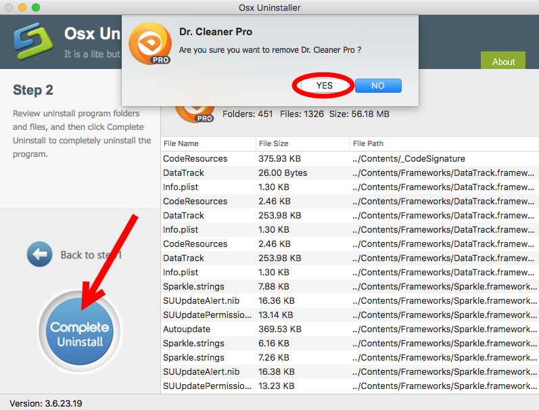Select SUUpdateAlert.nib 16.36 KB row
The width and height of the screenshot is (539, 410).
(x=350, y=300)
